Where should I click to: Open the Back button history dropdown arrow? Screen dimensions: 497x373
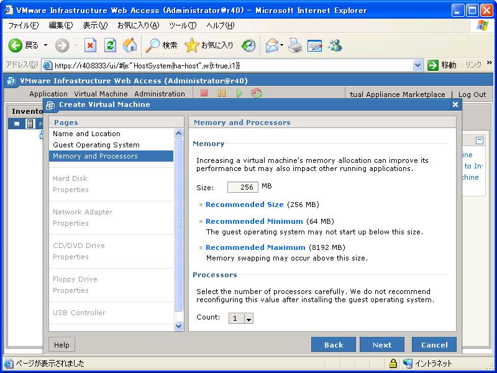(45, 45)
